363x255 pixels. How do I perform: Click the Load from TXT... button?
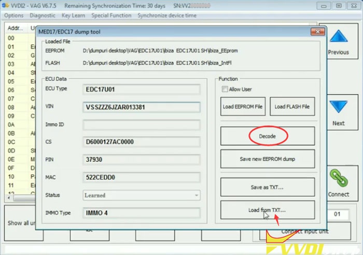tap(268, 210)
